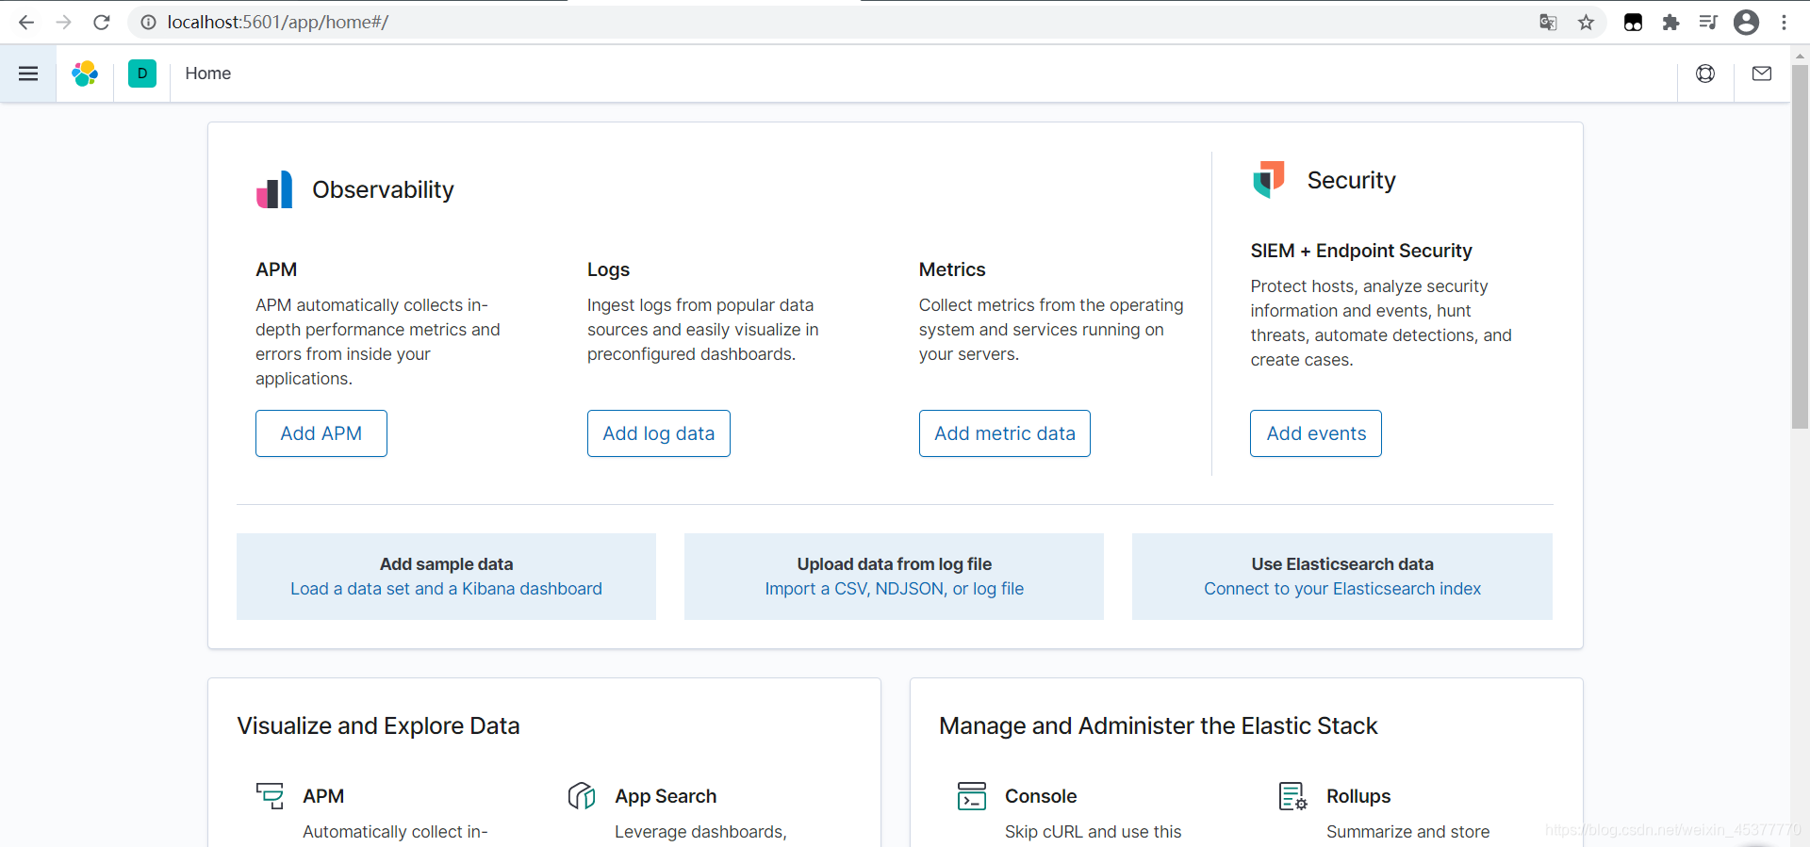Click Add log data button
Screen dimensions: 1810x847
click(659, 433)
